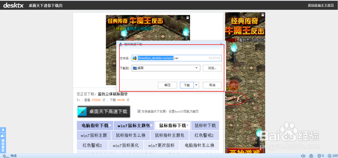The image size is (338, 158).
Task: Click the 下载 download button
Action: coord(187,85)
